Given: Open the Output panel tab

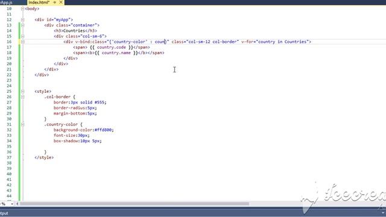Looking at the screenshot, I should point(4,213).
